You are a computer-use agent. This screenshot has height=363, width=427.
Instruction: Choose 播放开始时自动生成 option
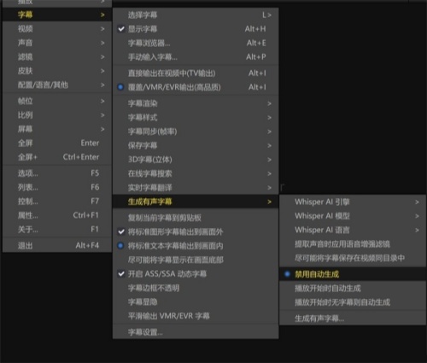click(353, 288)
